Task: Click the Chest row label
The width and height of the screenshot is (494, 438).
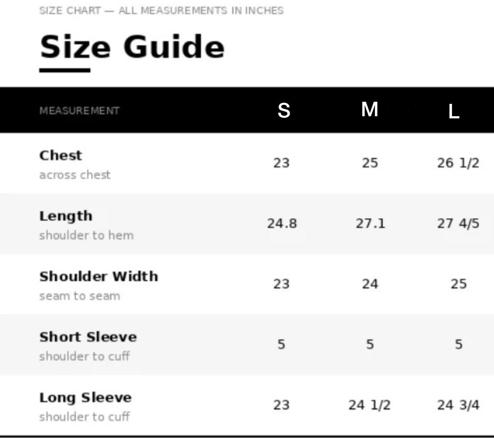Action: point(60,155)
